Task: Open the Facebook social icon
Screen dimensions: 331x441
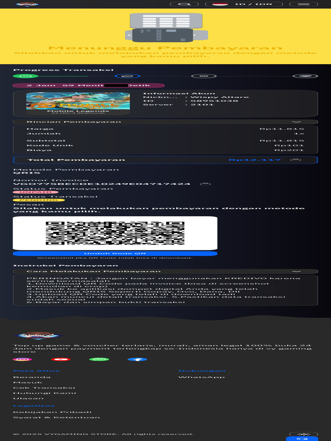Action: [137, 359]
